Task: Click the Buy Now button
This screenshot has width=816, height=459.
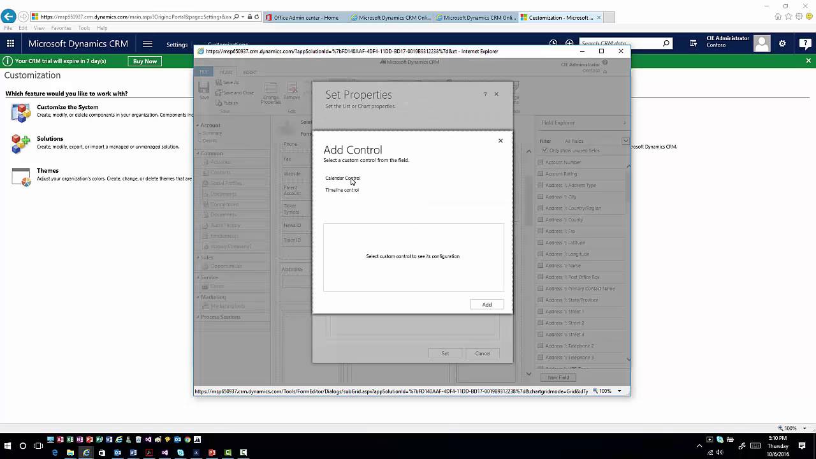Action: coord(145,61)
